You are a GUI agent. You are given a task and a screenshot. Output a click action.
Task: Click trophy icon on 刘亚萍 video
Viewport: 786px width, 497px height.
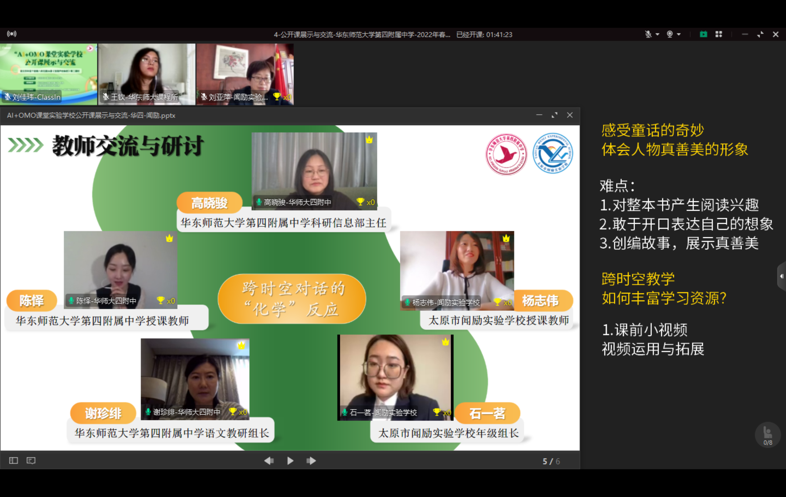click(x=277, y=97)
